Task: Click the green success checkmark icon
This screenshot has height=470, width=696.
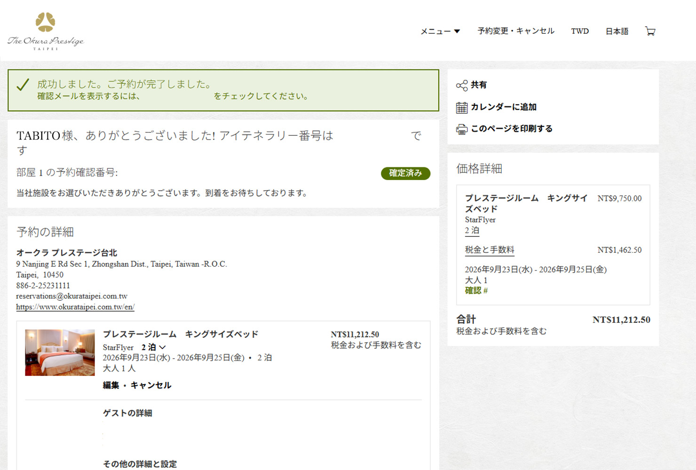Action: coord(23,85)
